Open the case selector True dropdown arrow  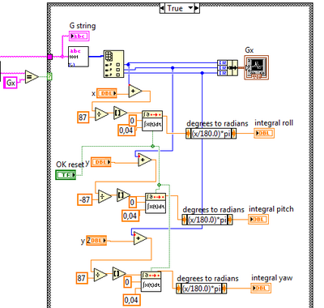190,8
